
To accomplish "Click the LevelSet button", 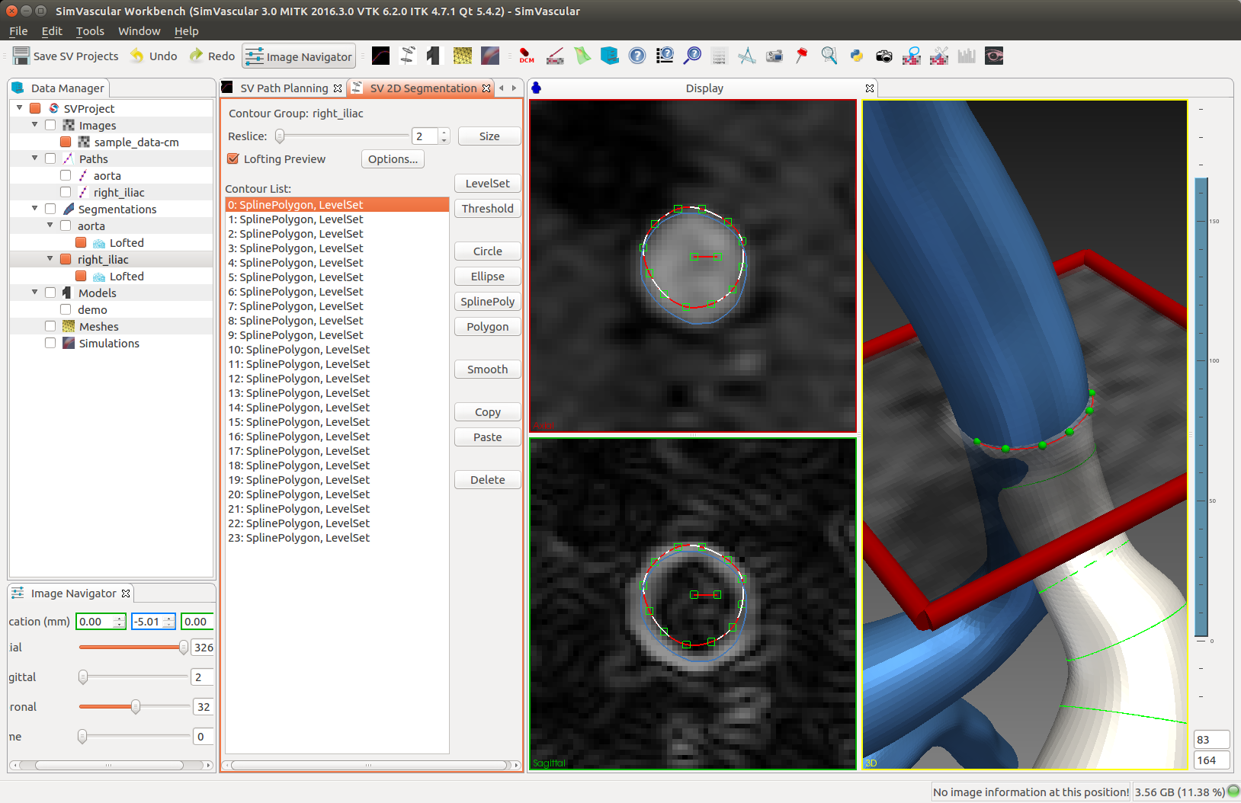I will pos(488,184).
